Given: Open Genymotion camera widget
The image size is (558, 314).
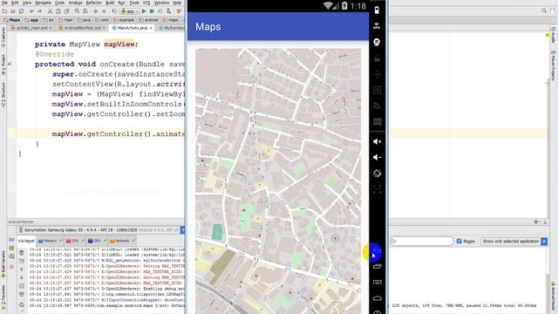Looking at the screenshot, I should pyautogui.click(x=377, y=42).
